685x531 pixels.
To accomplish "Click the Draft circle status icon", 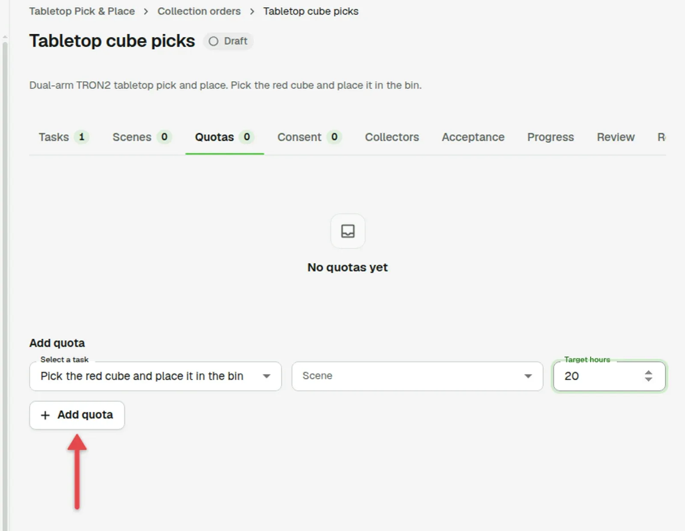I will click(213, 41).
